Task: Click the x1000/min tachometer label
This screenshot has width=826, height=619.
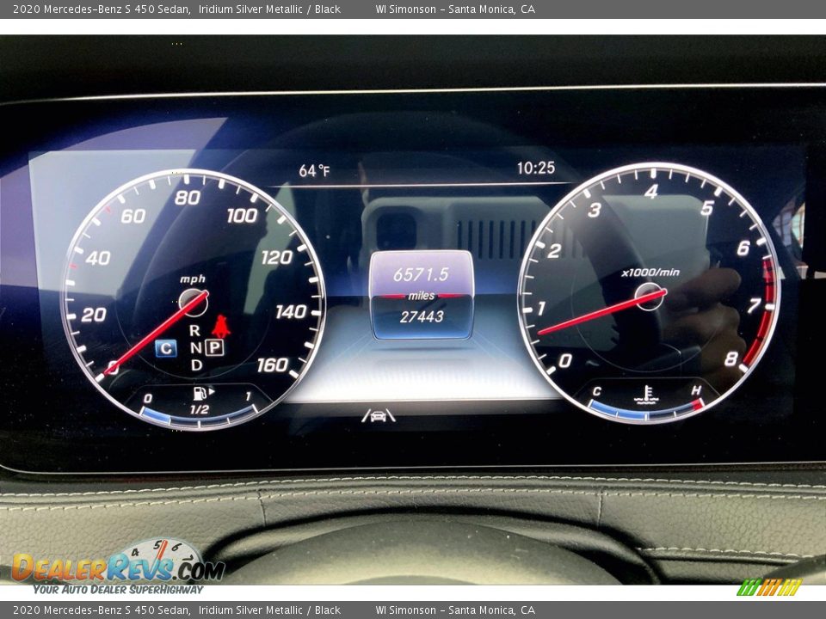Action: (650, 273)
